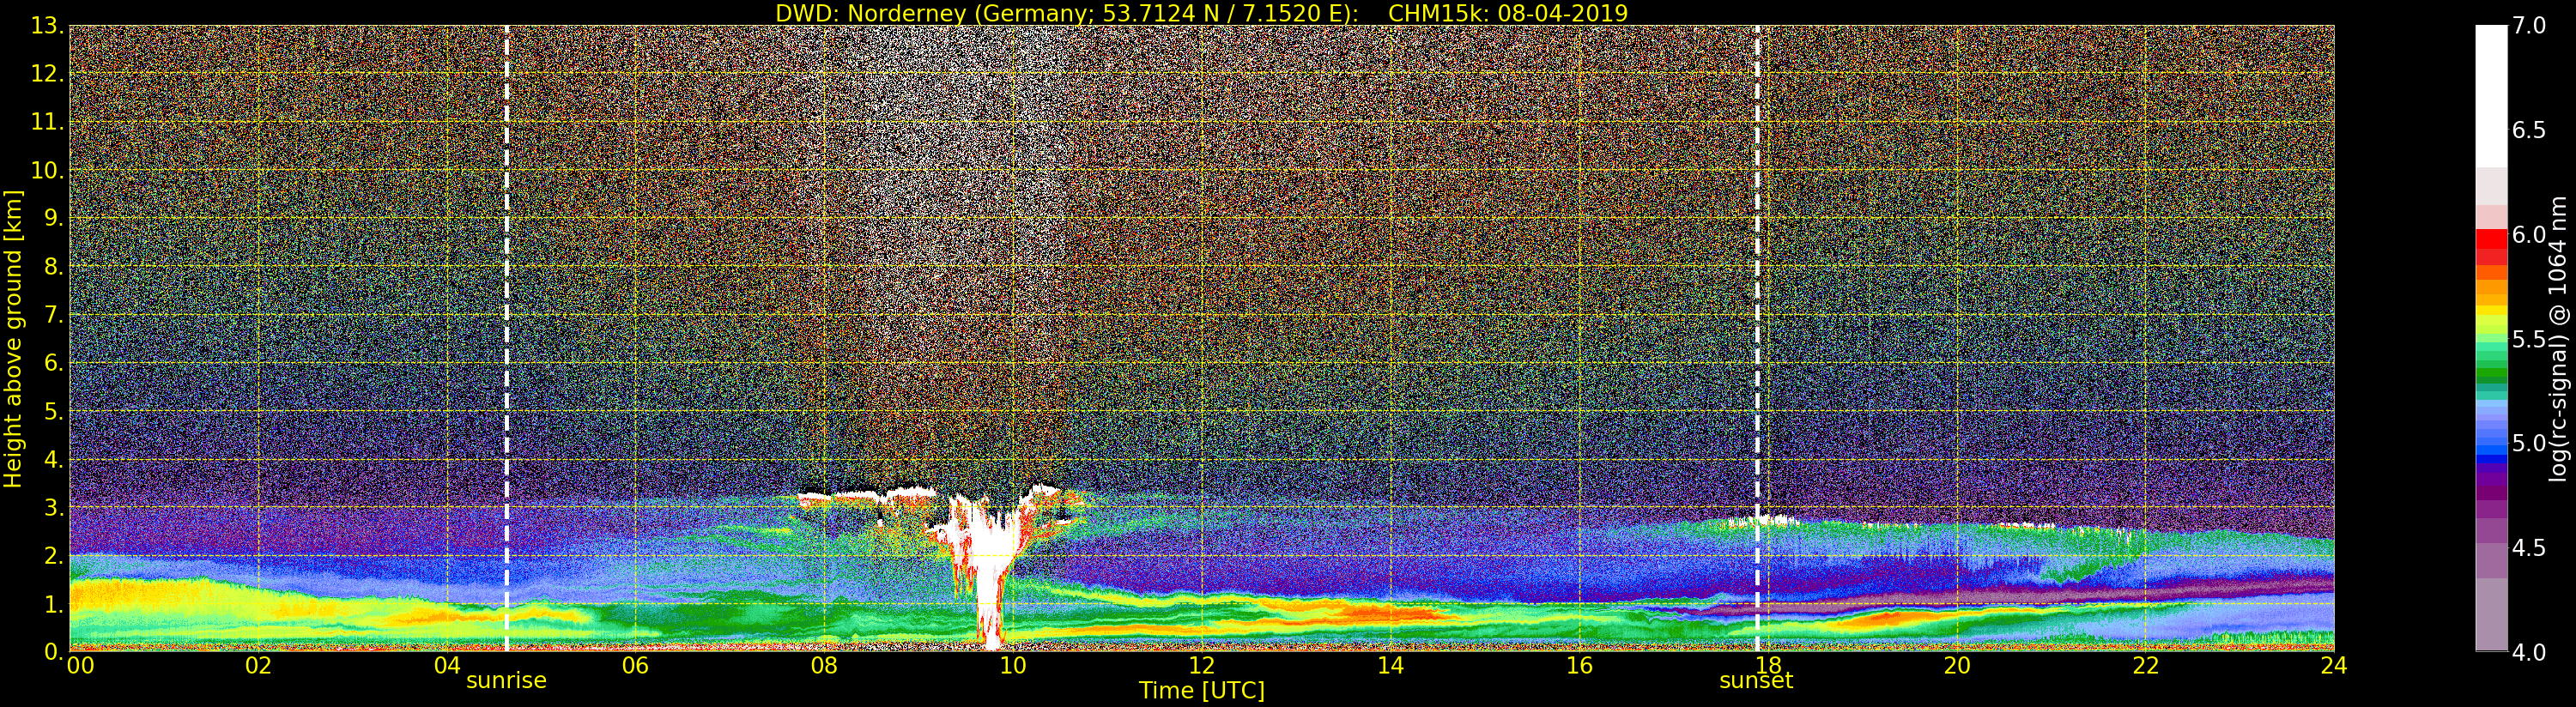2576x707 pixels.
Task: Click the colorbar '7.0' value label
Action: [x=2529, y=26]
